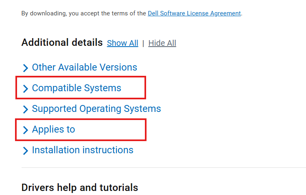Click the horizontal divider above Drivers help

pos(162,167)
